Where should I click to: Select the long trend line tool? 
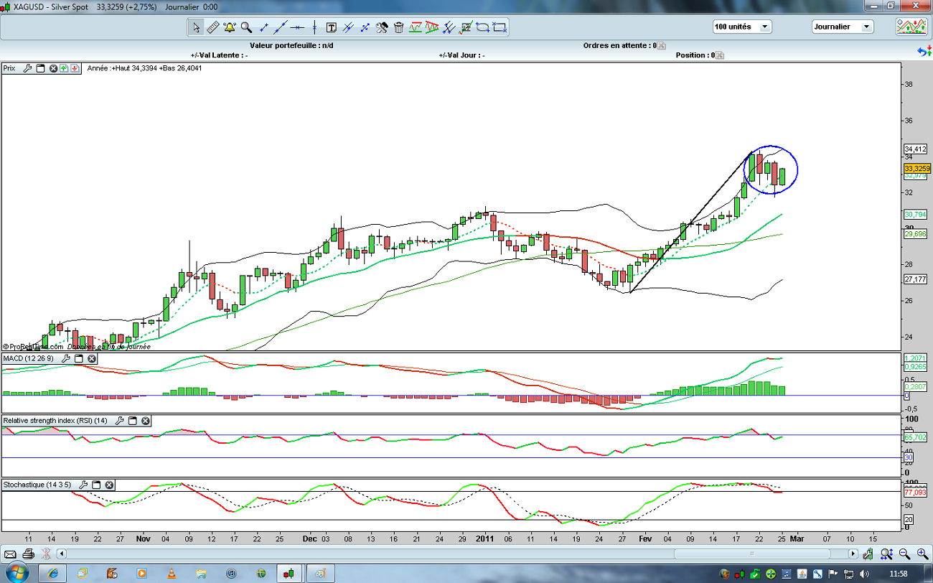281,27
